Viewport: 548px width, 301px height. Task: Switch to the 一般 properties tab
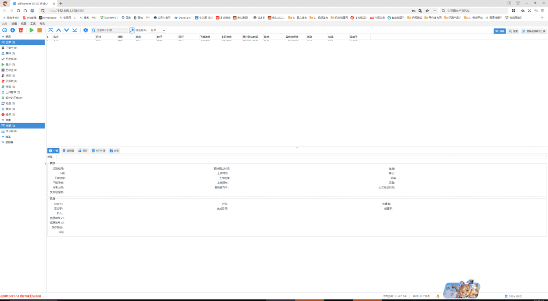[53, 151]
